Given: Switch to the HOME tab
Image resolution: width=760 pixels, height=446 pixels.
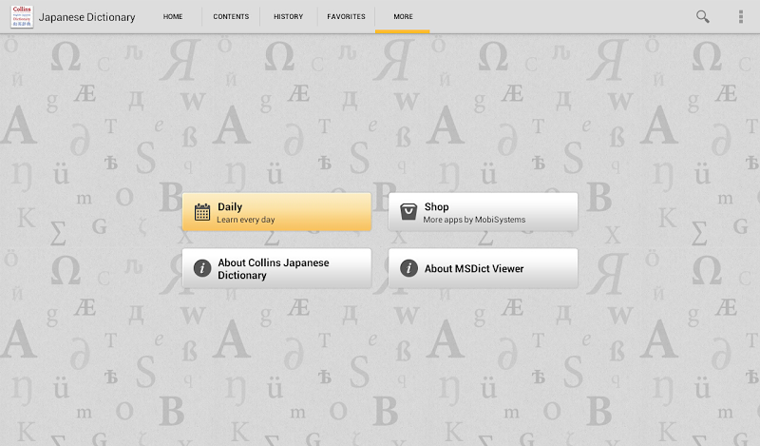Looking at the screenshot, I should click(173, 16).
